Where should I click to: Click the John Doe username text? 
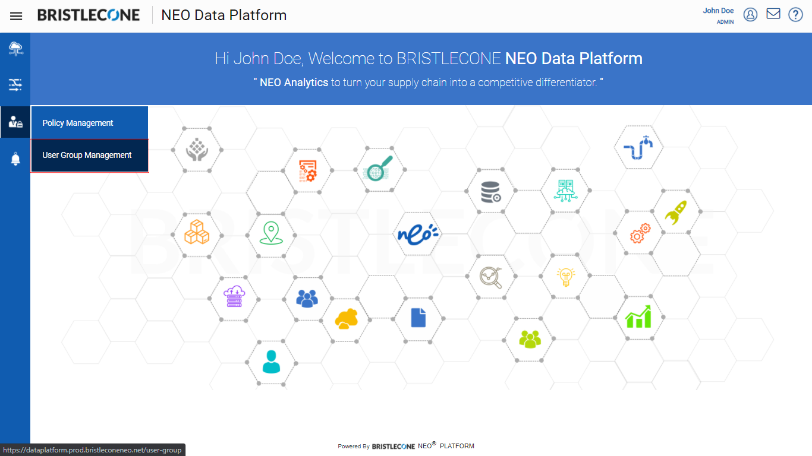[718, 11]
